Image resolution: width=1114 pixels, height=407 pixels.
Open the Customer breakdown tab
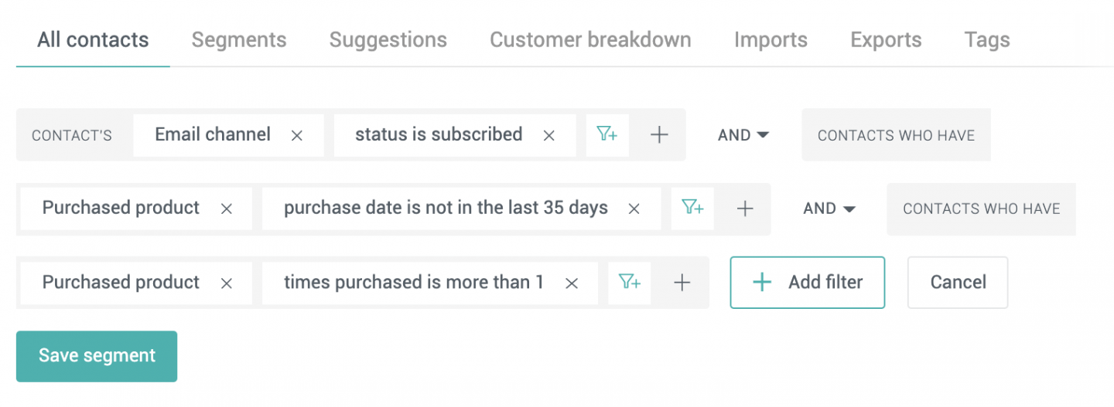pyautogui.click(x=590, y=40)
